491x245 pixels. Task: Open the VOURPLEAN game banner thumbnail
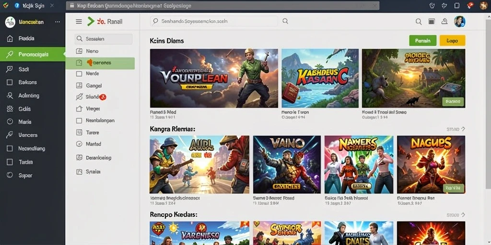[x=214, y=78]
